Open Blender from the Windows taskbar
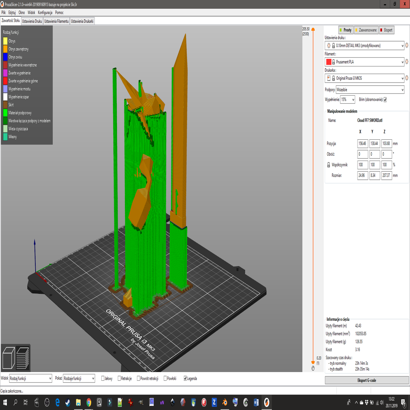This screenshot has width=410, height=410. click(x=225, y=402)
